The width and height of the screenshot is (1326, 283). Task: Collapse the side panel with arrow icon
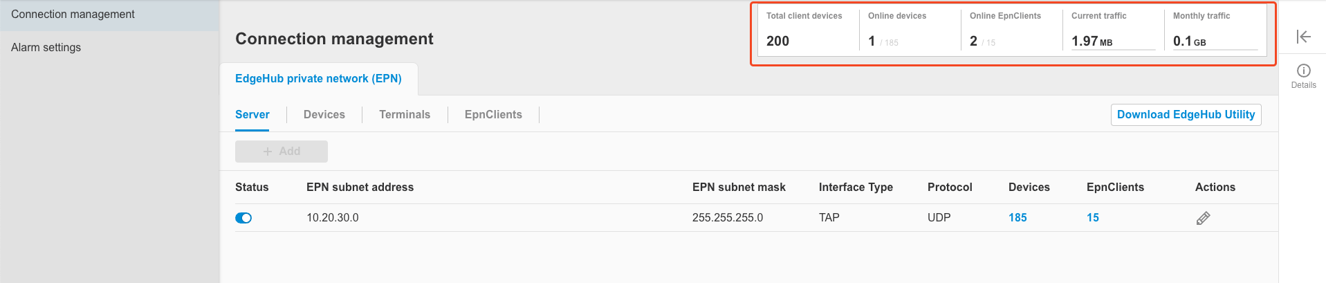[x=1303, y=37]
